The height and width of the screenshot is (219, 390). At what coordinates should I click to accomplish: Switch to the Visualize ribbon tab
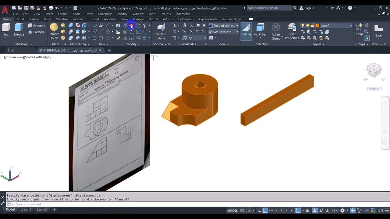62,19
